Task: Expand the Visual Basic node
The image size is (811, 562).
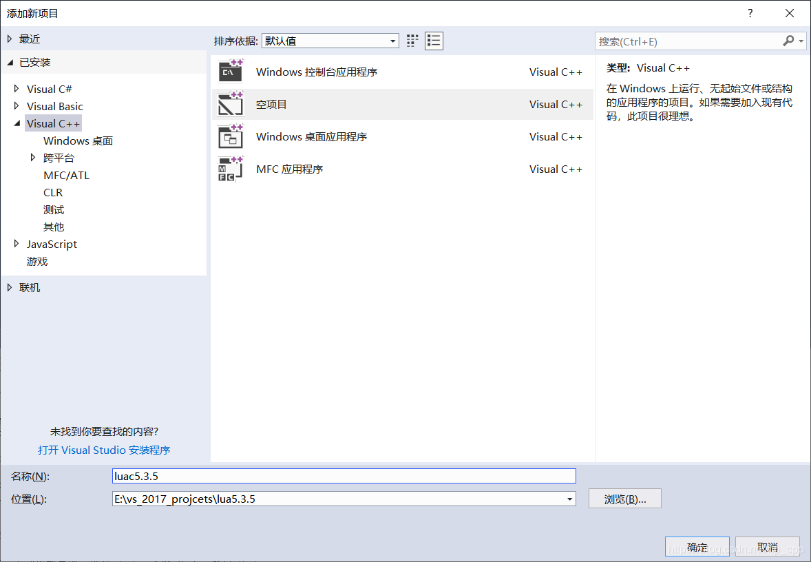Action: (17, 106)
